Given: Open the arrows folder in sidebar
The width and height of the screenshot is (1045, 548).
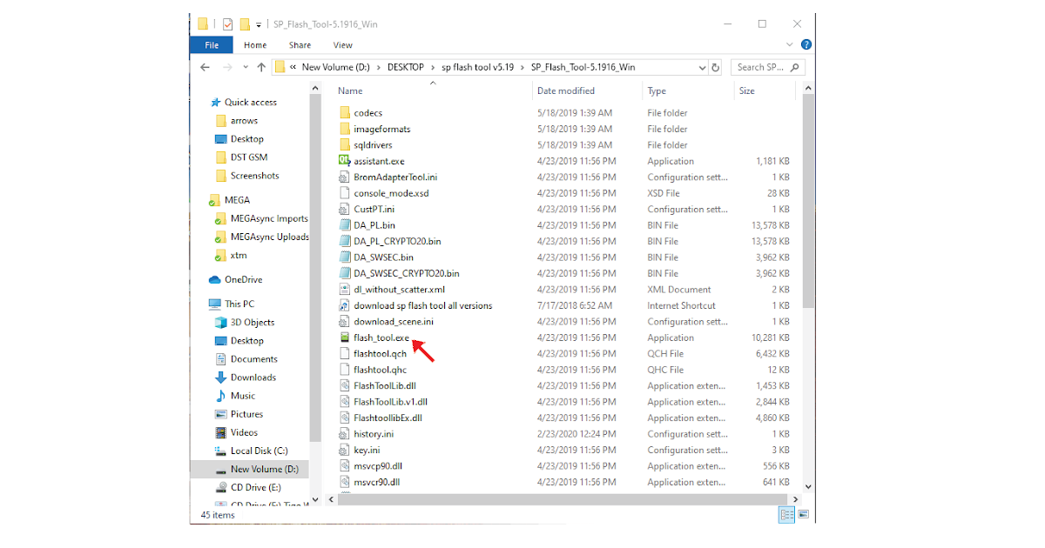Looking at the screenshot, I should [244, 121].
